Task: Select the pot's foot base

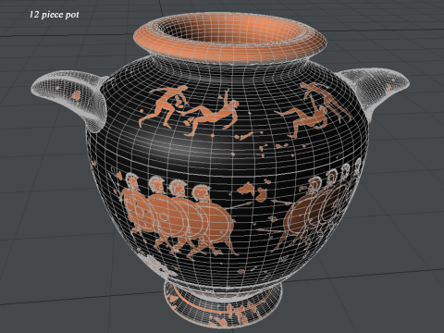Action: point(223,303)
